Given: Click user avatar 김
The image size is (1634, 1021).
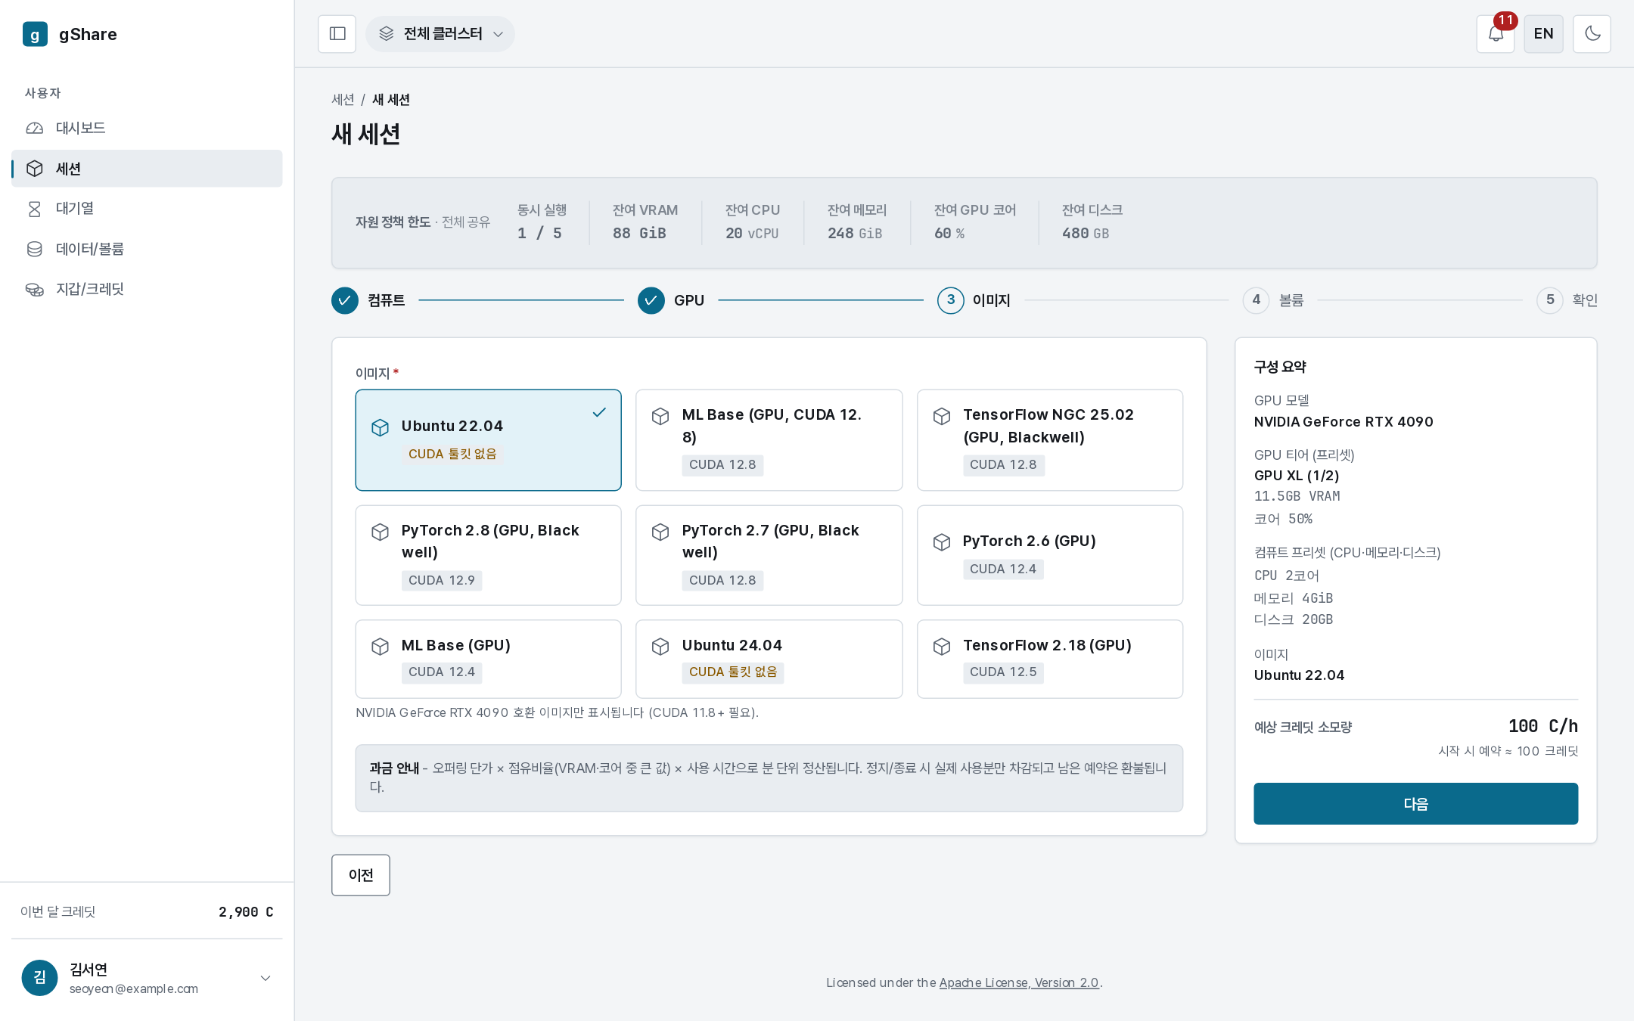Looking at the screenshot, I should click(40, 978).
